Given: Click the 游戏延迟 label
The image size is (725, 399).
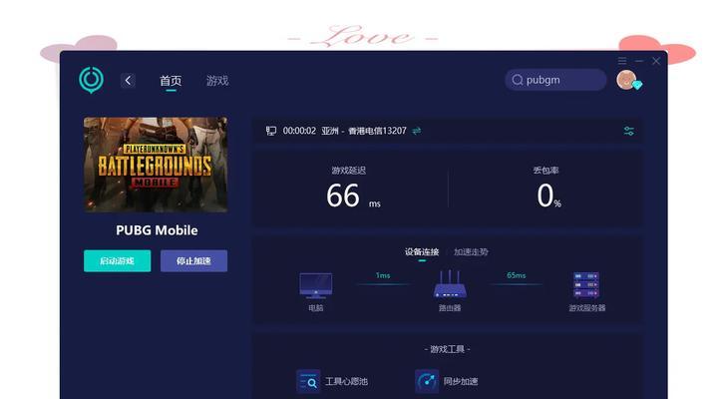Looking at the screenshot, I should click(349, 171).
